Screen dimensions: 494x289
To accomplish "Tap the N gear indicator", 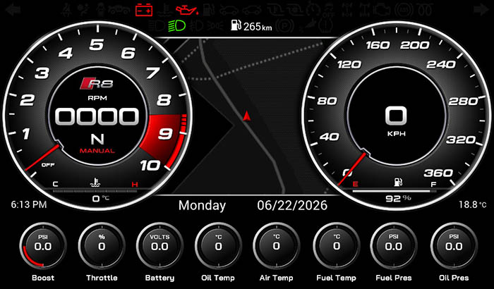I will pyautogui.click(x=97, y=139).
